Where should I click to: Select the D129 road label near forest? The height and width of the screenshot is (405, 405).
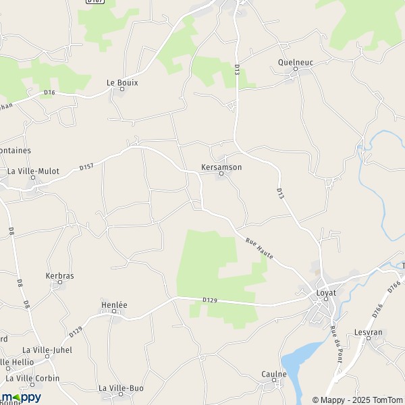[x=210, y=300]
